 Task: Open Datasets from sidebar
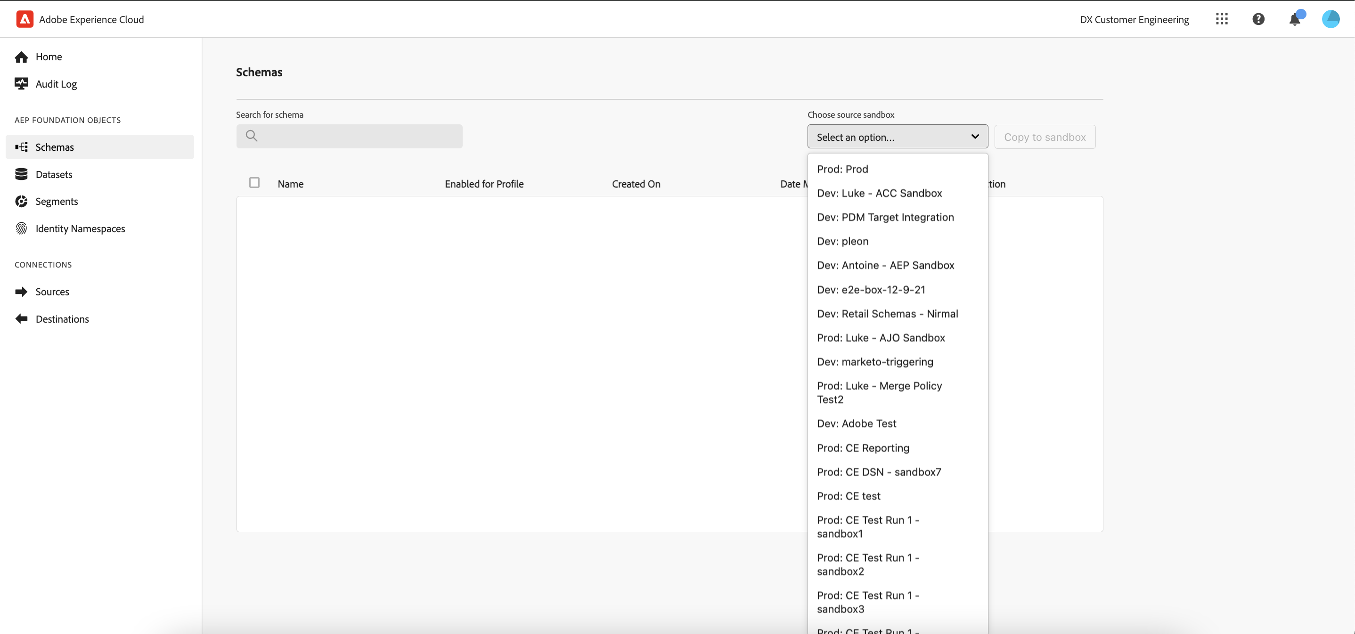(x=100, y=175)
